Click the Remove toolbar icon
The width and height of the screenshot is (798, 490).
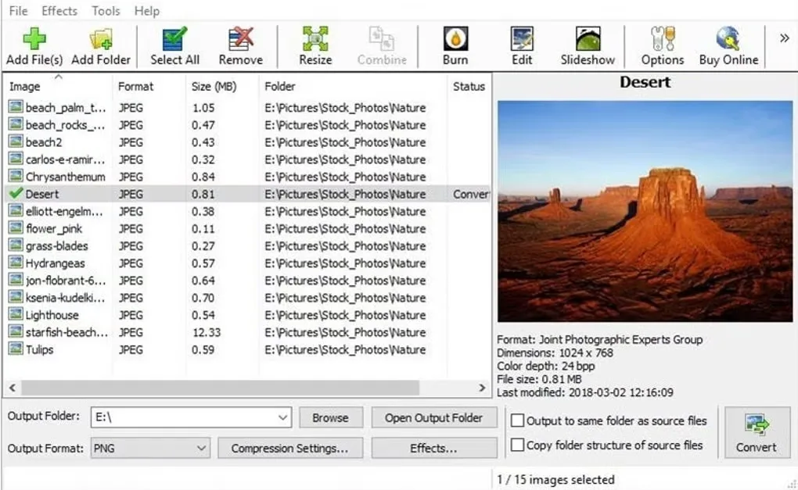241,40
